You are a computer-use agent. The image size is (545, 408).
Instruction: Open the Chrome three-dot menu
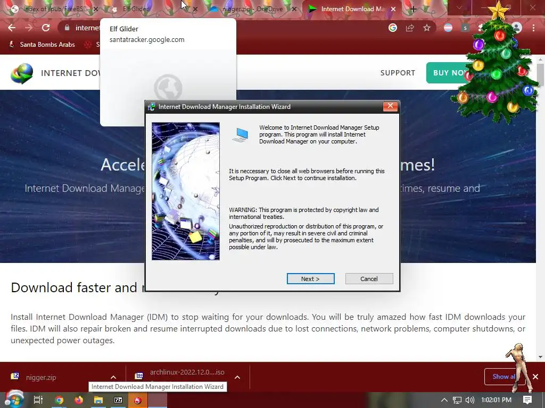[x=533, y=28]
